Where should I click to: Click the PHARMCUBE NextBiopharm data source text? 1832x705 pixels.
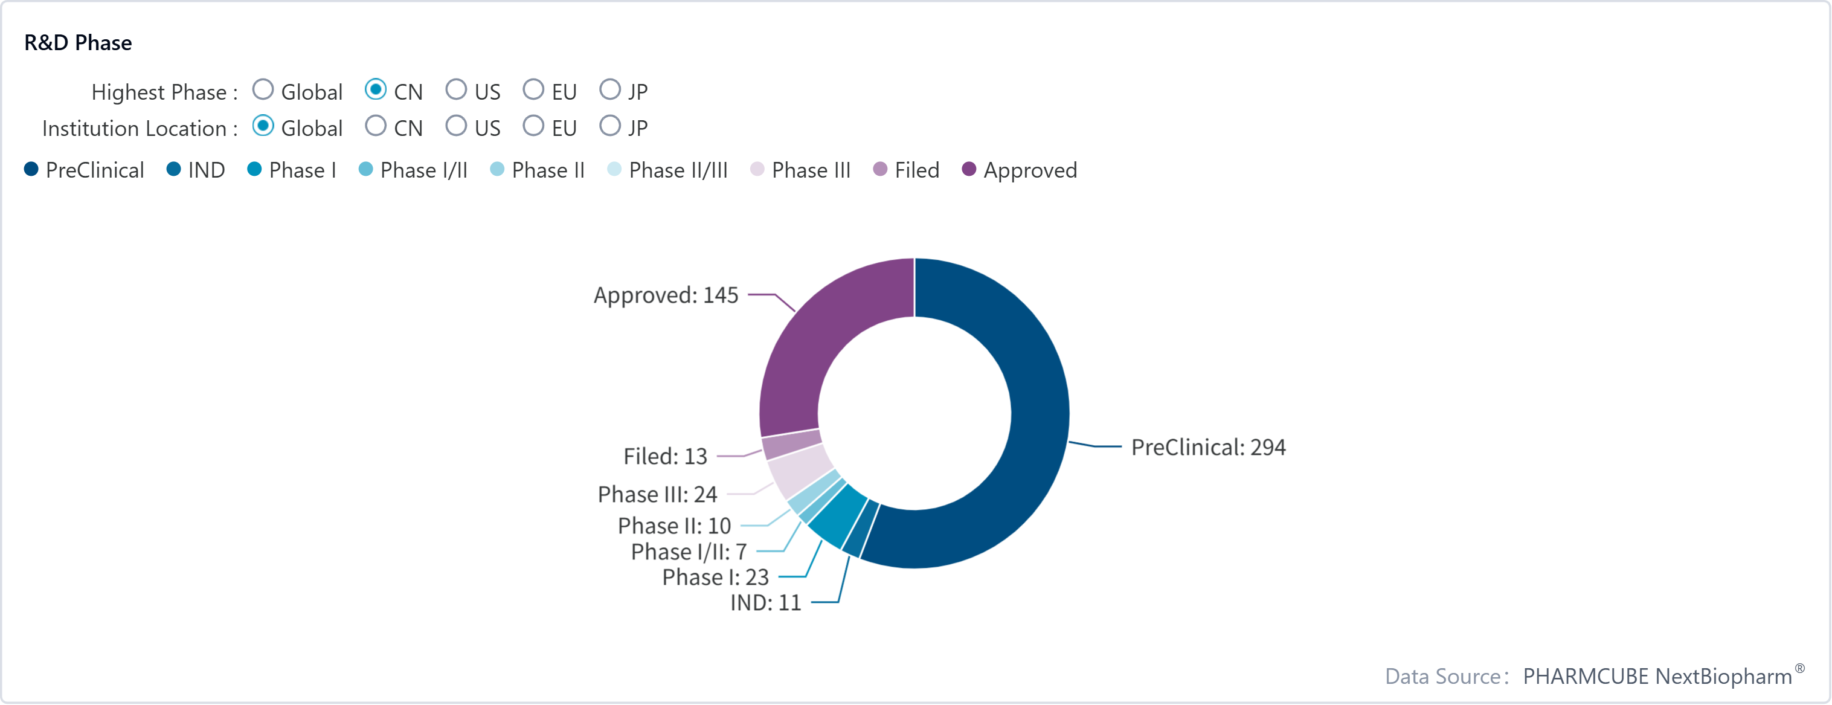[1657, 676]
